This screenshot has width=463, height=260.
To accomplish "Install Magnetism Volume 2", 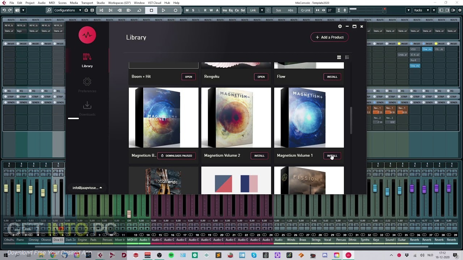I will click(259, 156).
